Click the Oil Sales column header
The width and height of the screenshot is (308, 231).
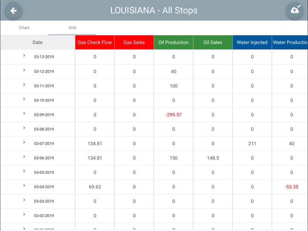tap(213, 42)
